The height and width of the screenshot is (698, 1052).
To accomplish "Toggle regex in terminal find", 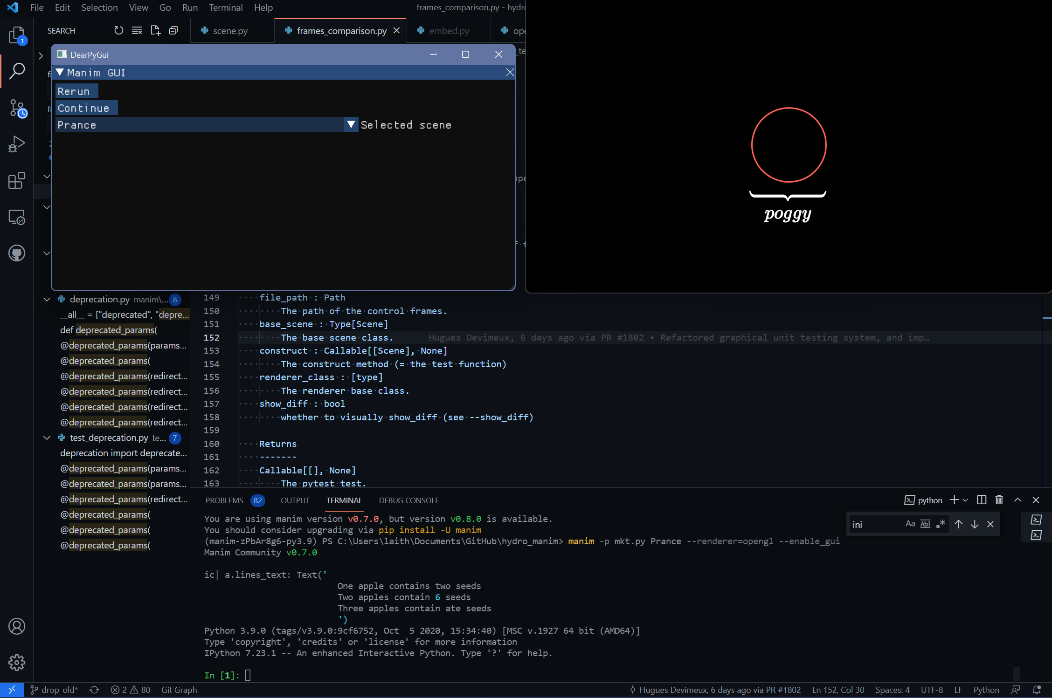I will point(941,524).
